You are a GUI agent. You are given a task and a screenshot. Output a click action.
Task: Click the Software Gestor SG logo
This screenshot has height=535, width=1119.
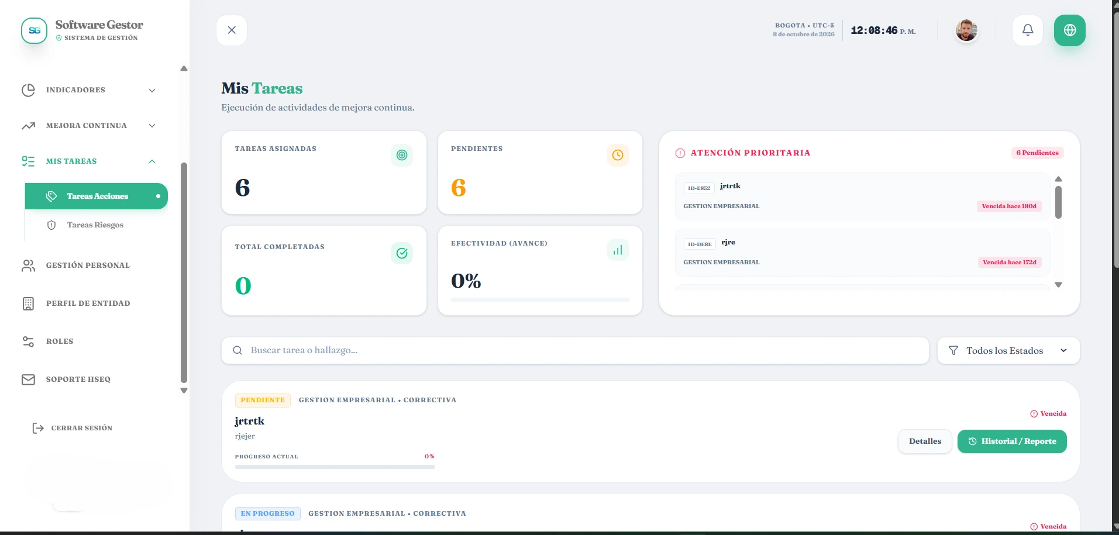coord(35,30)
